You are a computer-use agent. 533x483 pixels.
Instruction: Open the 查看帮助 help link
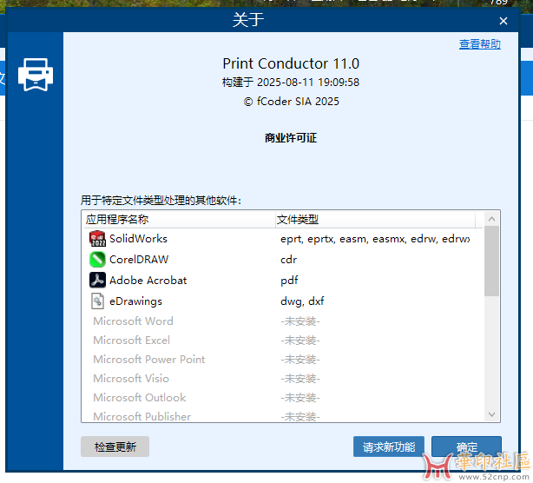pos(480,44)
